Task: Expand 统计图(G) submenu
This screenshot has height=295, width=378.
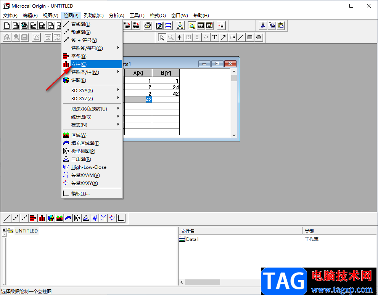Action: [92, 117]
